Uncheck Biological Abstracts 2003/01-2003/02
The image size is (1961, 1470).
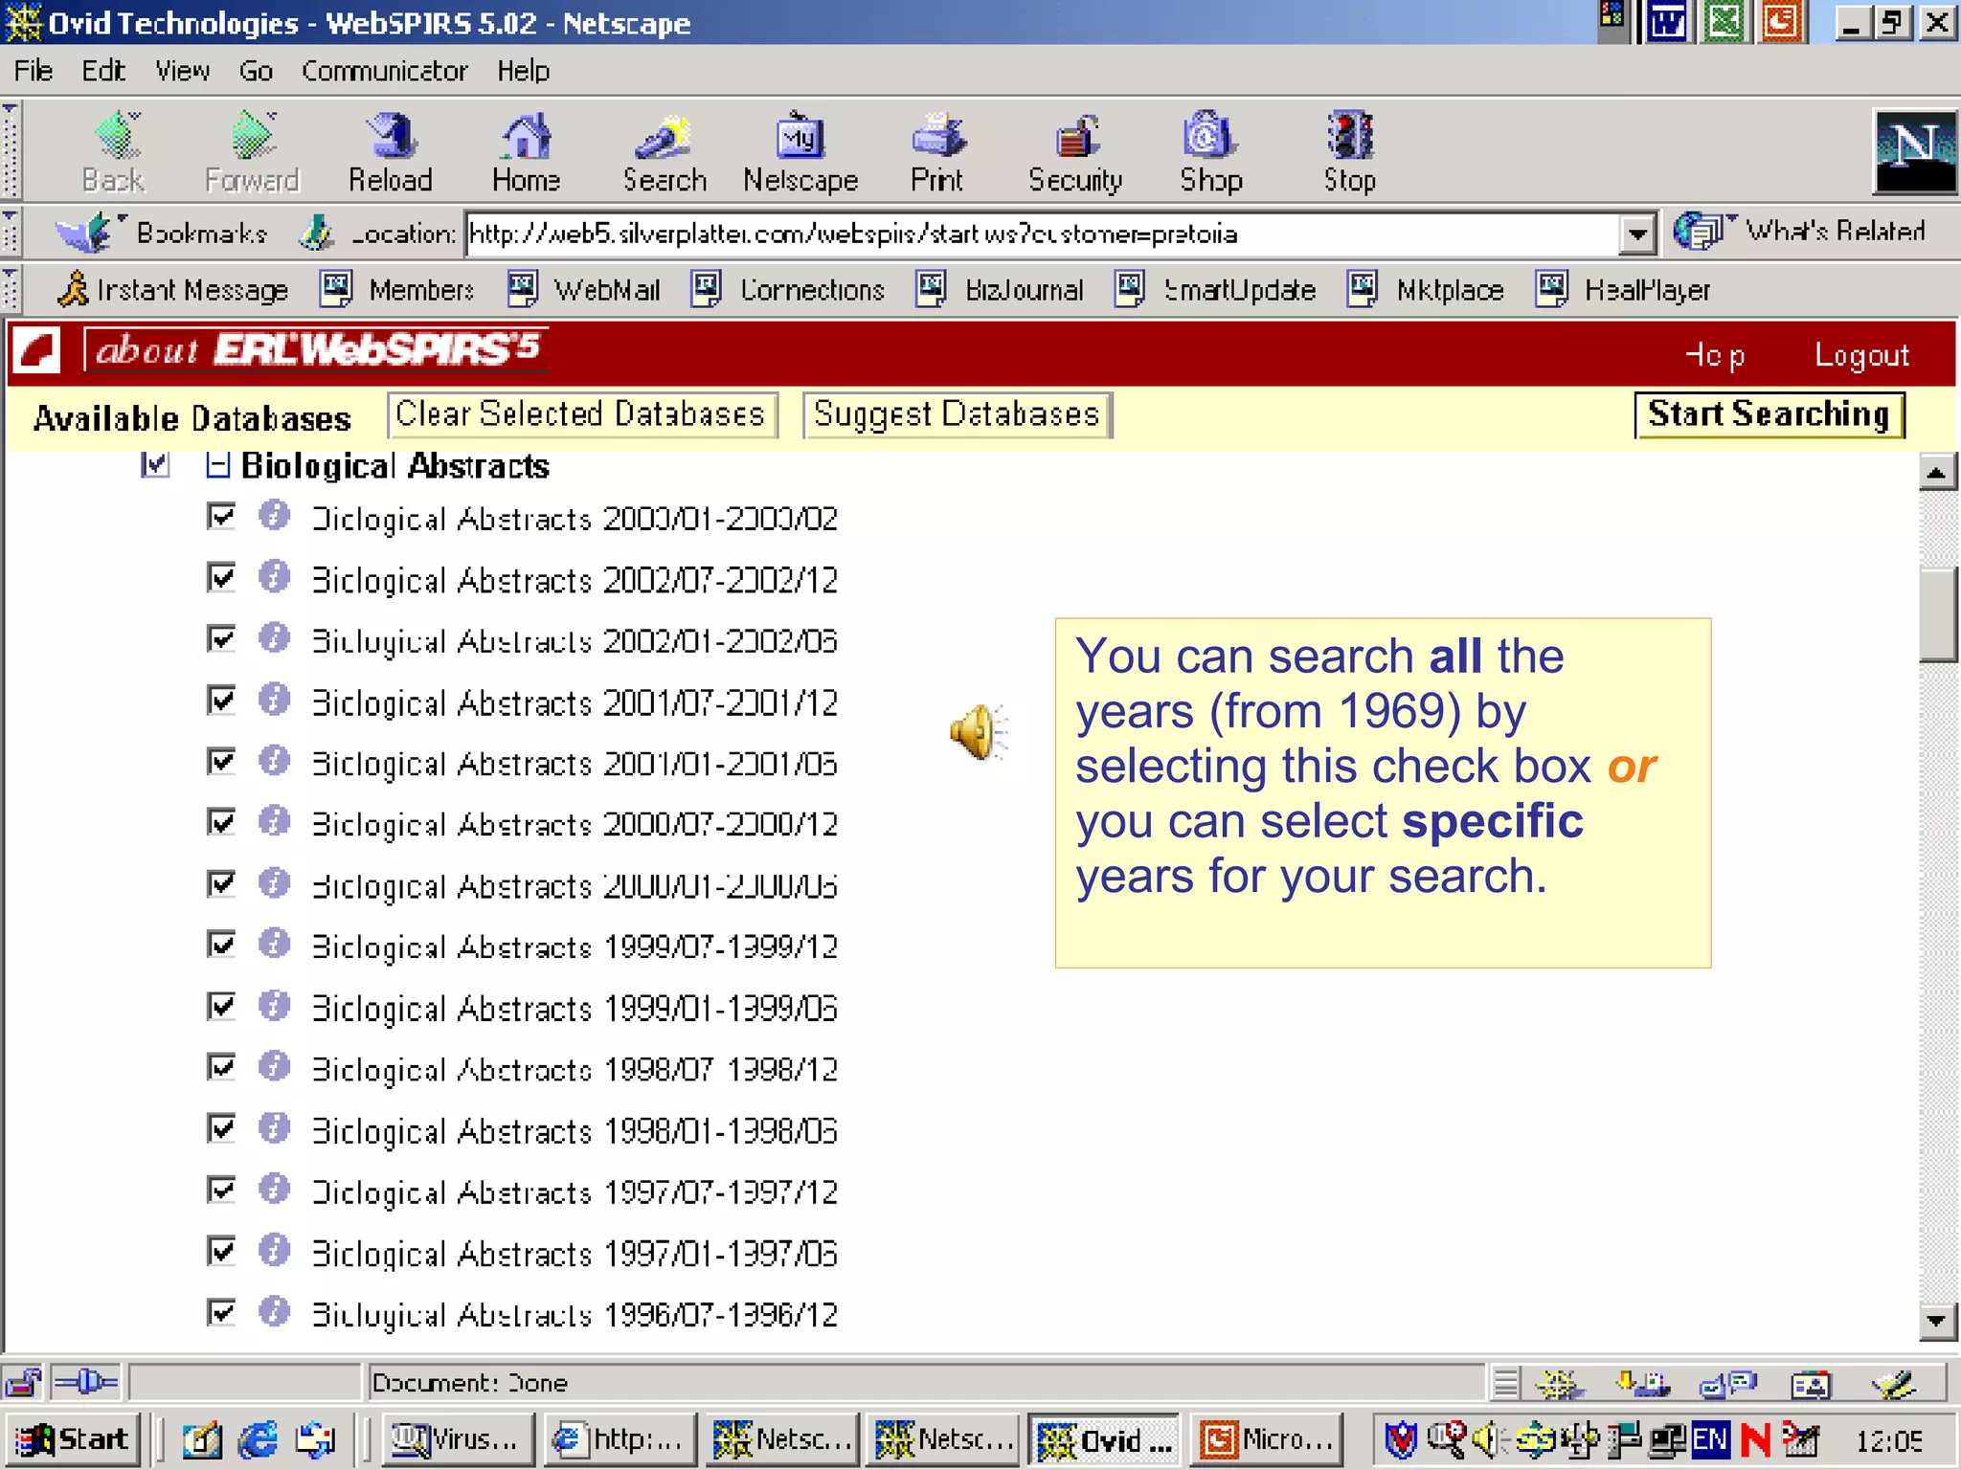221,517
